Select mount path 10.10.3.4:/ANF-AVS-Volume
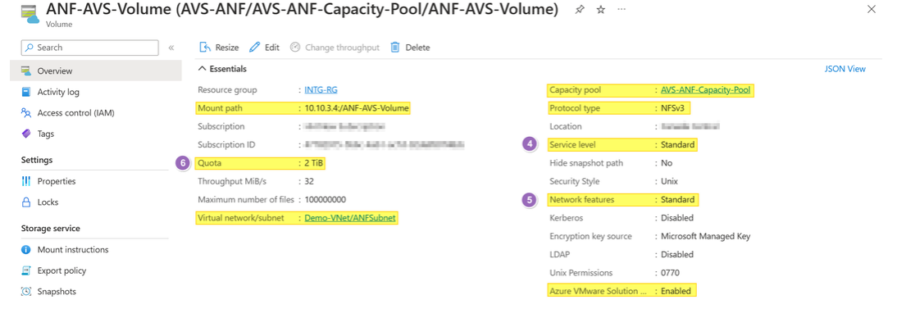Viewport: 906px width, 318px height. (357, 108)
